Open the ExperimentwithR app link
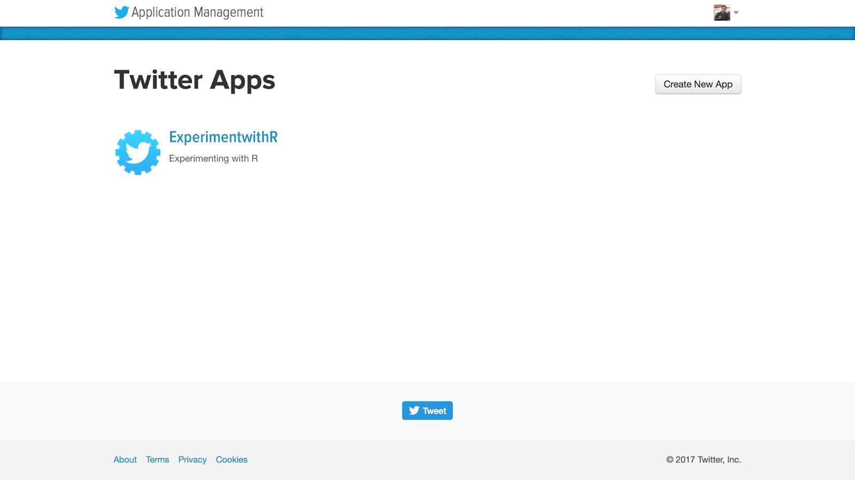 223,137
